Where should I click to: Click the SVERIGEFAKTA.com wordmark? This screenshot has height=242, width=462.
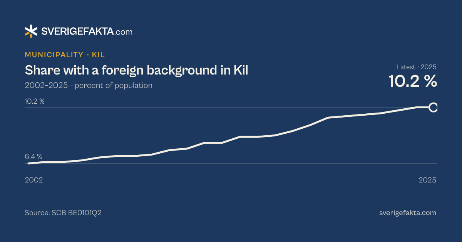[87, 32]
